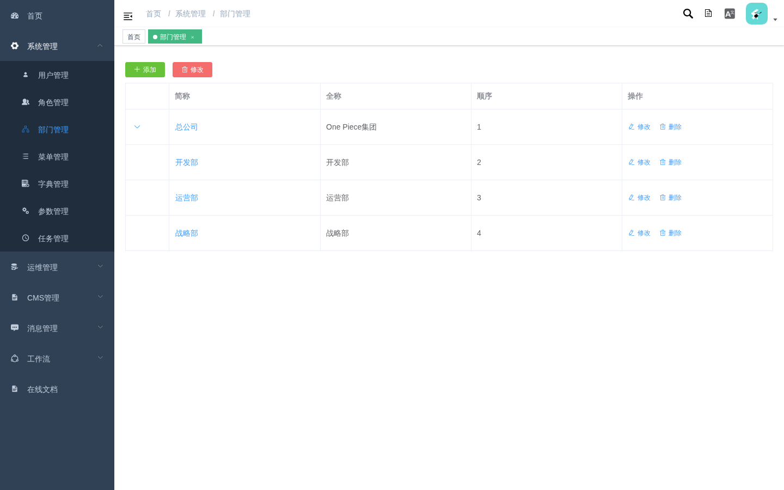Screen dimensions: 784x490
Task: Click the tree icon beside 部门管理
Action: tap(26, 129)
